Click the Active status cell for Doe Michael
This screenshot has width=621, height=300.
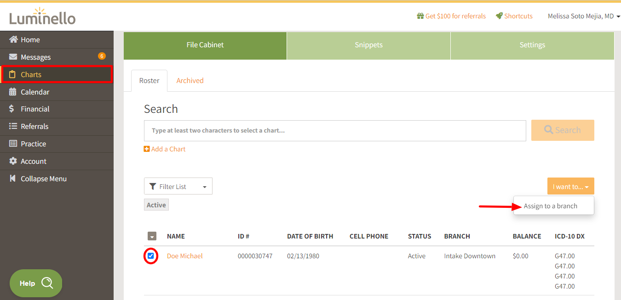[417, 256]
